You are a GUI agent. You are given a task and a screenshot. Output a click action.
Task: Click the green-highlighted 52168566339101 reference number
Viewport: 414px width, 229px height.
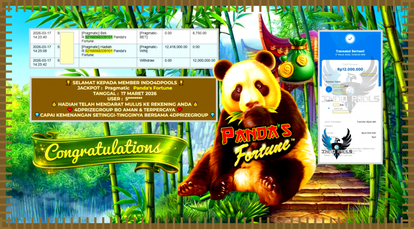click(99, 37)
